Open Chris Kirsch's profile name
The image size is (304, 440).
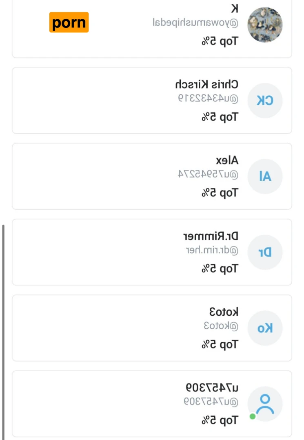coord(207,85)
